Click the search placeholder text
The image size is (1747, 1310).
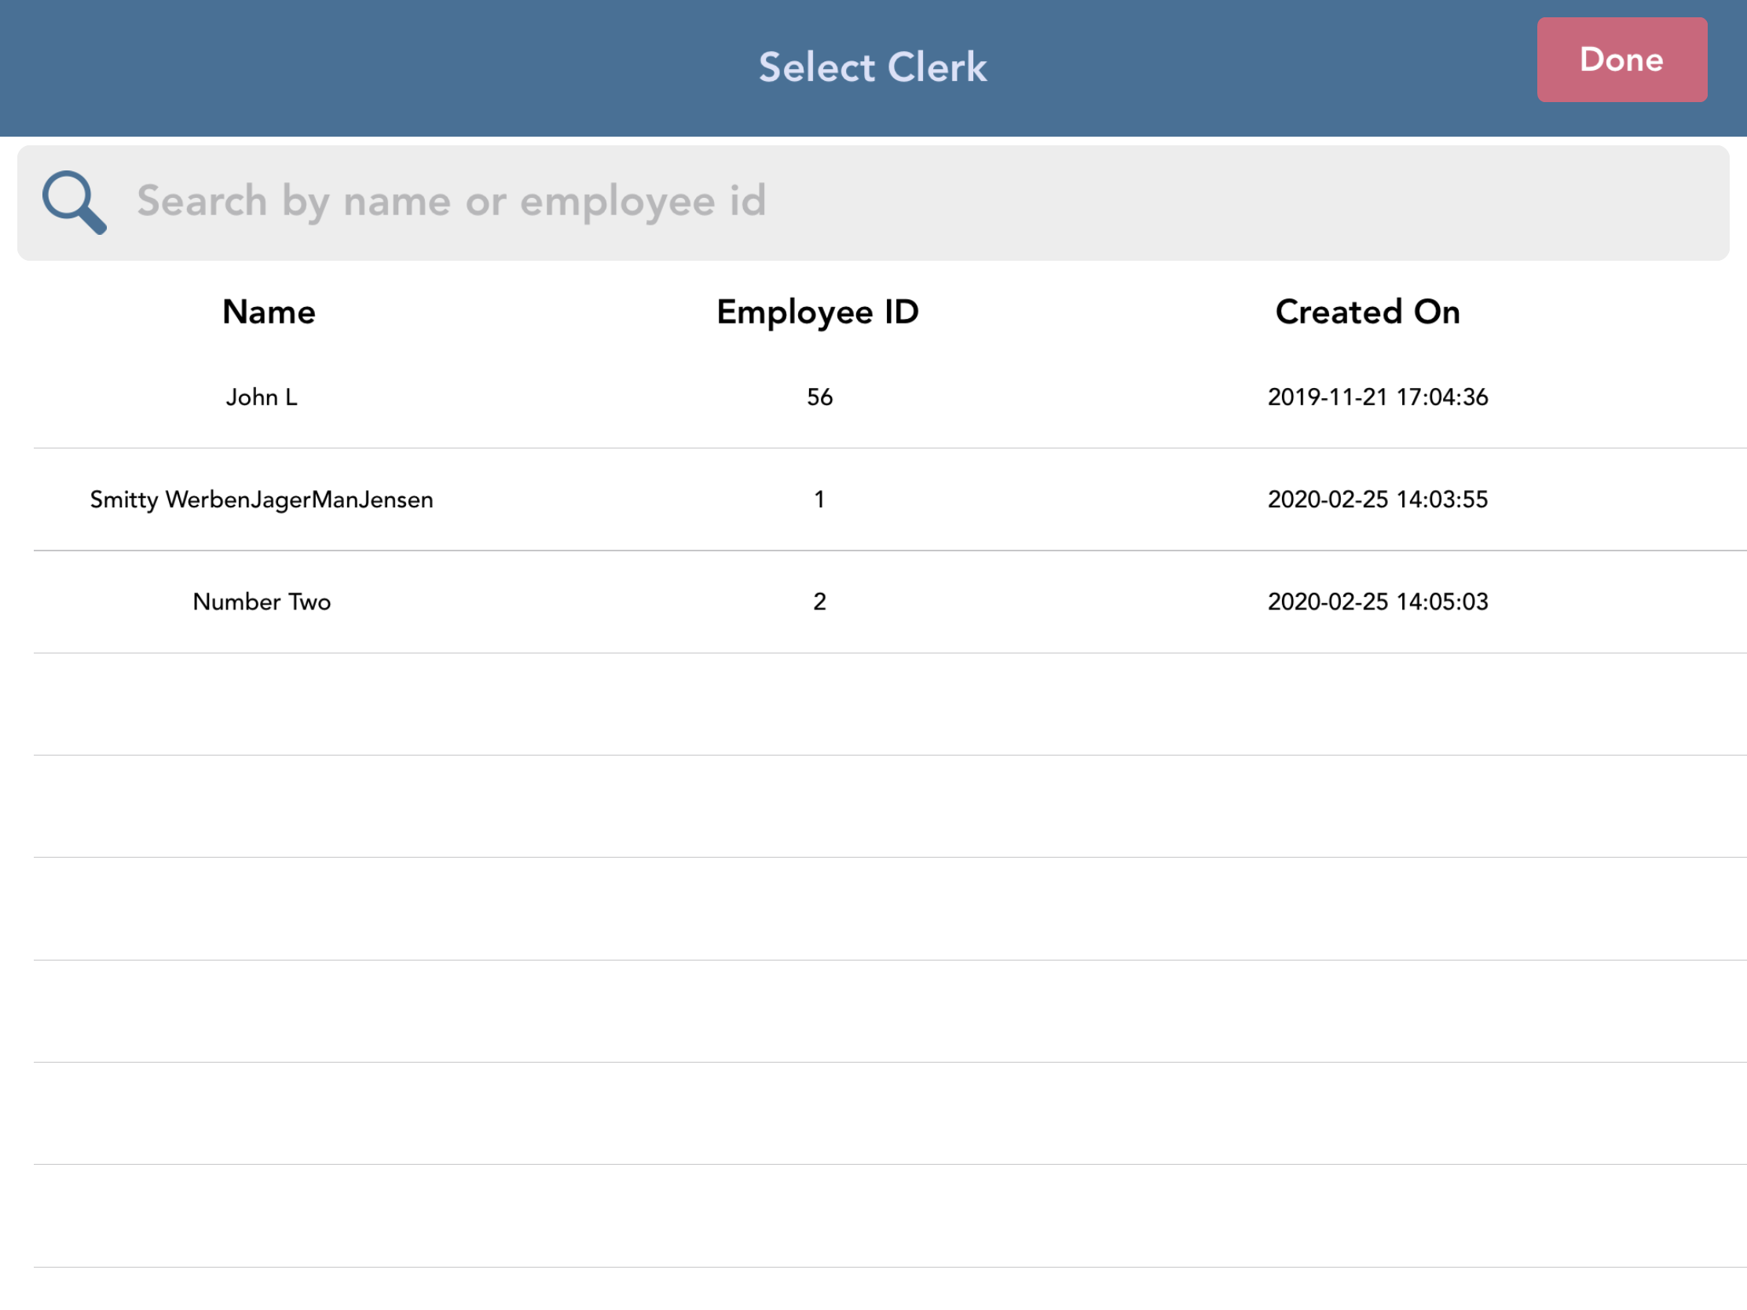pyautogui.click(x=452, y=201)
